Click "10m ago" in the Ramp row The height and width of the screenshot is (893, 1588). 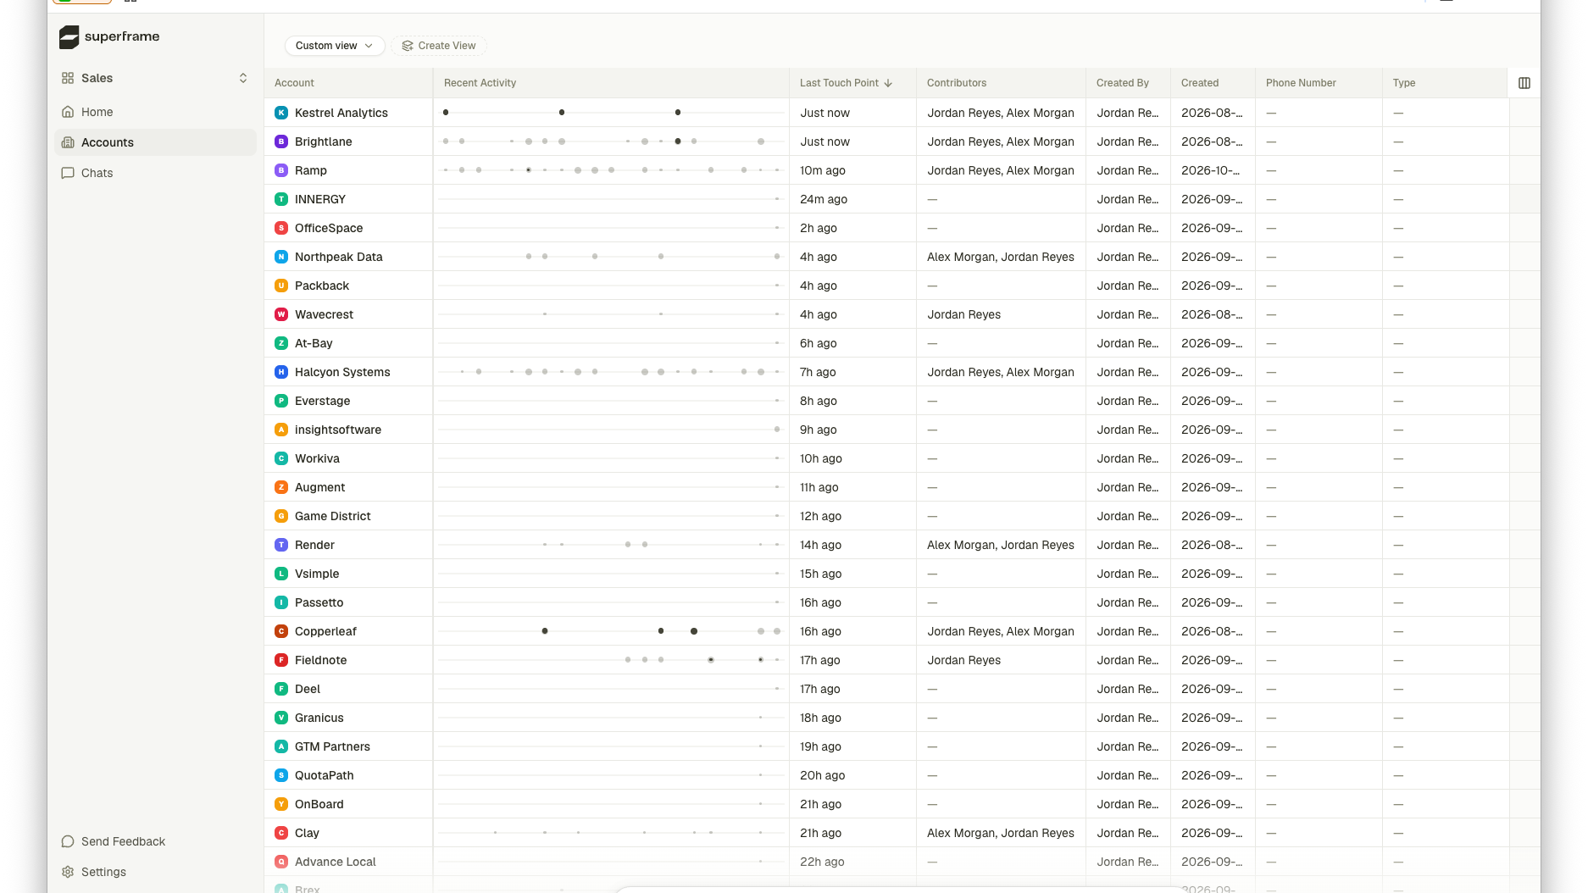point(822,170)
